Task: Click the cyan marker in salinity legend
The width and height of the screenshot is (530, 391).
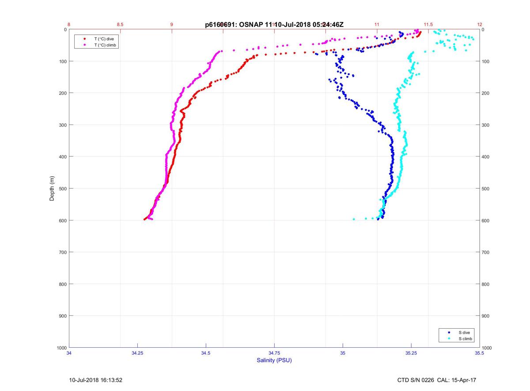Action: (449, 338)
